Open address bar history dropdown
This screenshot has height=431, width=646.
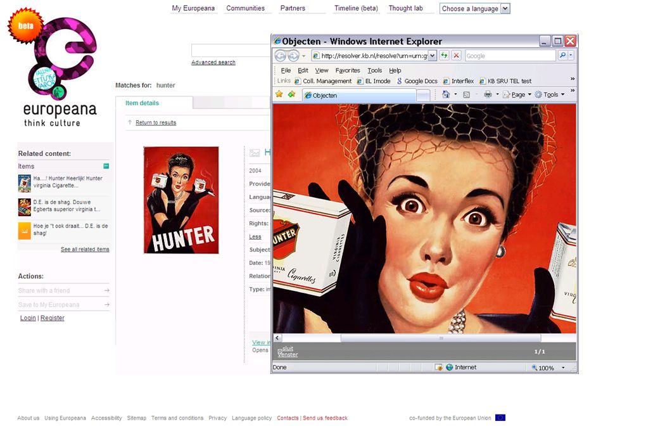click(x=432, y=56)
